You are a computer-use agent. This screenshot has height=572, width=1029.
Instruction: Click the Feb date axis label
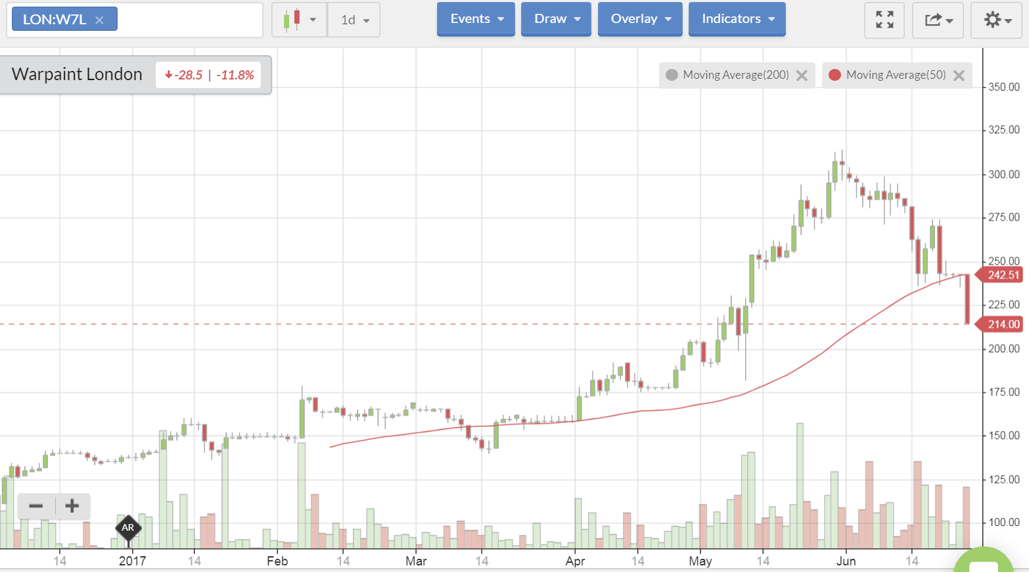[x=277, y=561]
